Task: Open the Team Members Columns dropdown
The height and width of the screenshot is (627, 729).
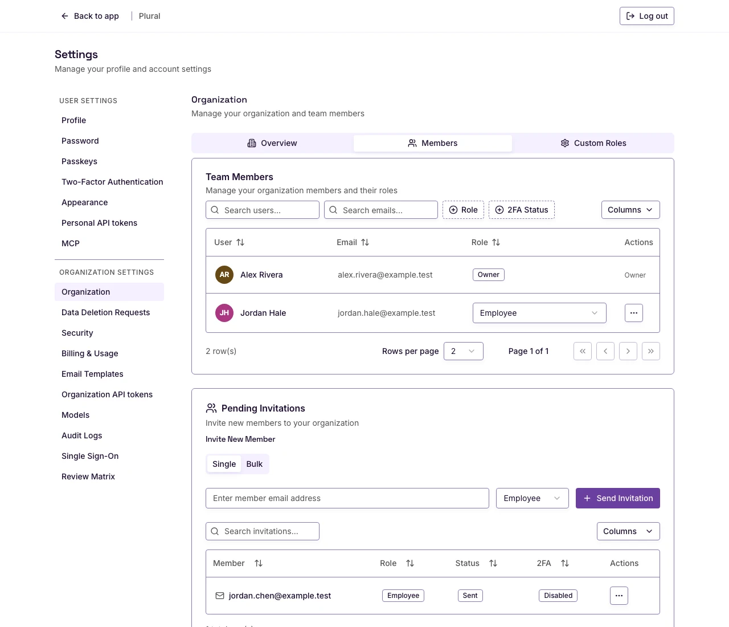Action: 630,210
